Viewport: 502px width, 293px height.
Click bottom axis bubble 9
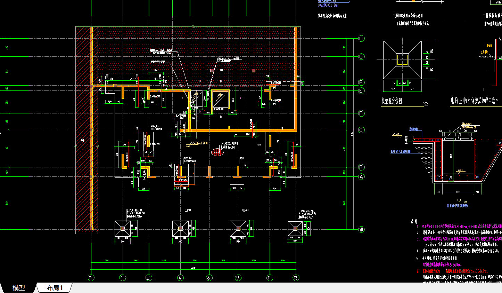(238, 278)
